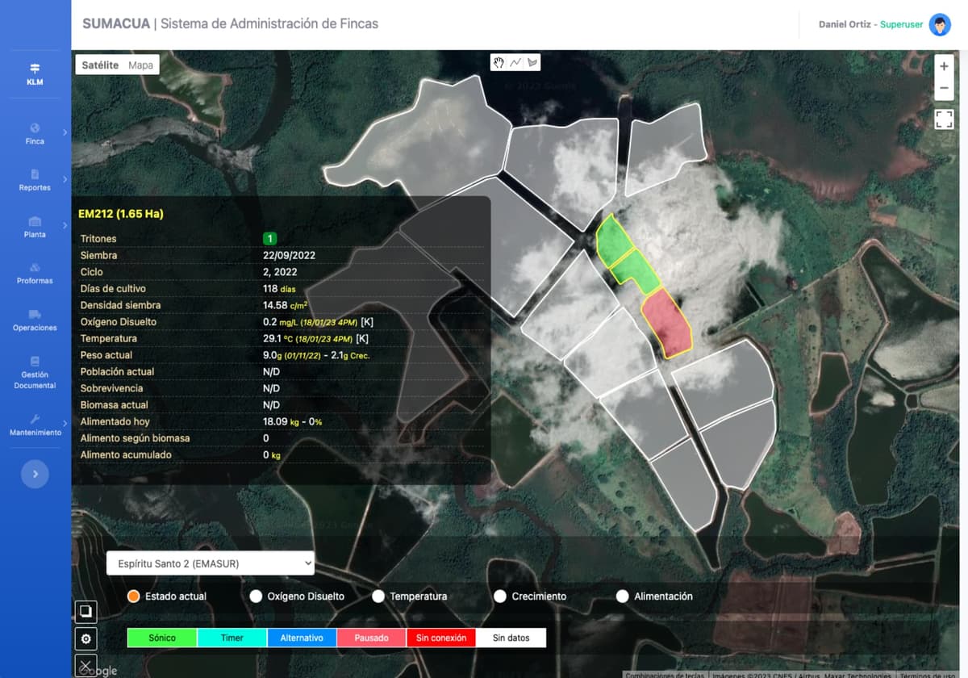Open map settings gear icon
The image size is (968, 678).
point(86,639)
